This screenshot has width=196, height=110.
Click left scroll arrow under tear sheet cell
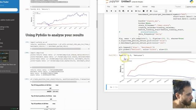pos(31,82)
